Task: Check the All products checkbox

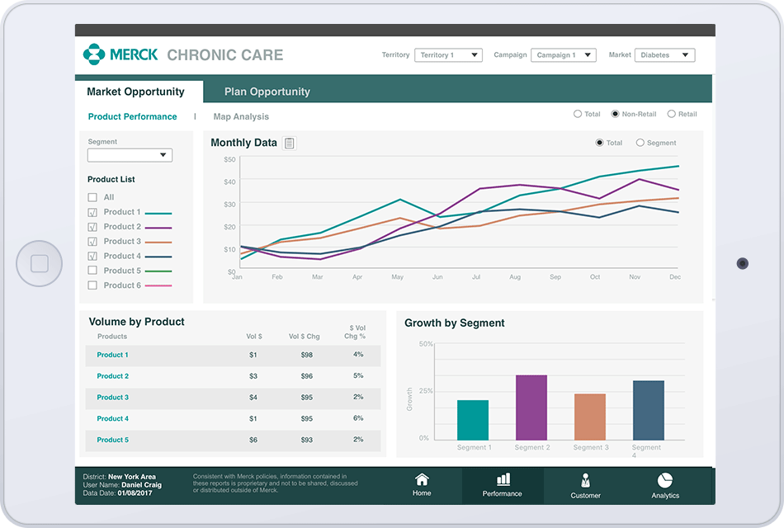Action: click(x=92, y=197)
